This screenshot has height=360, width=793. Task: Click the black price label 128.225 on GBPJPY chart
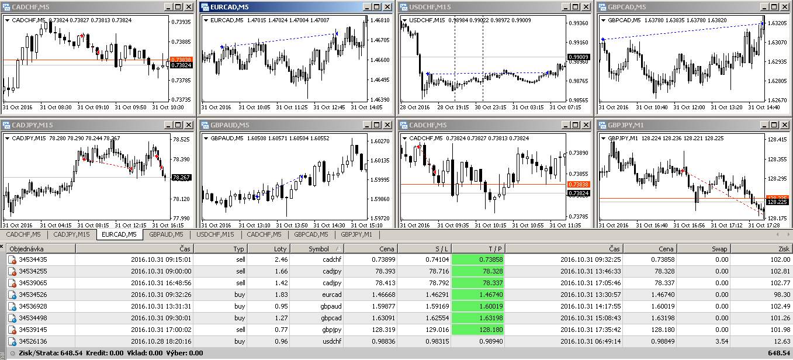777,202
